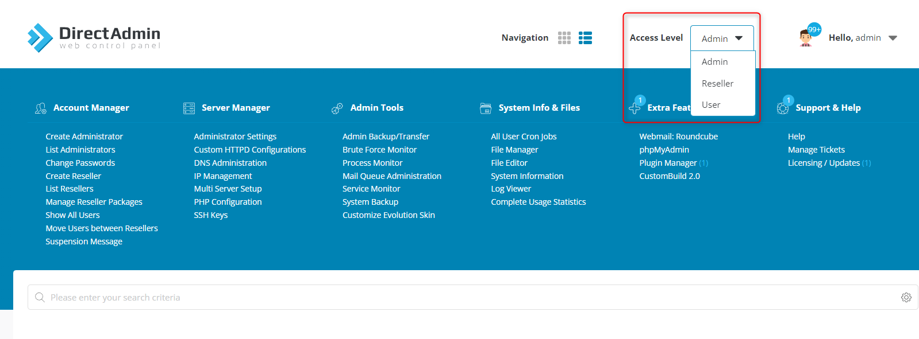Open PHP Configuration link

[228, 202]
